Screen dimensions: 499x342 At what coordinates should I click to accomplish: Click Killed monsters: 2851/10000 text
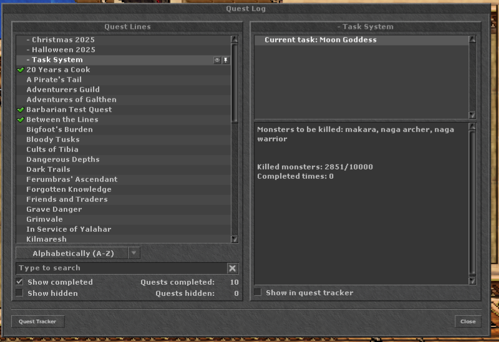click(x=315, y=167)
